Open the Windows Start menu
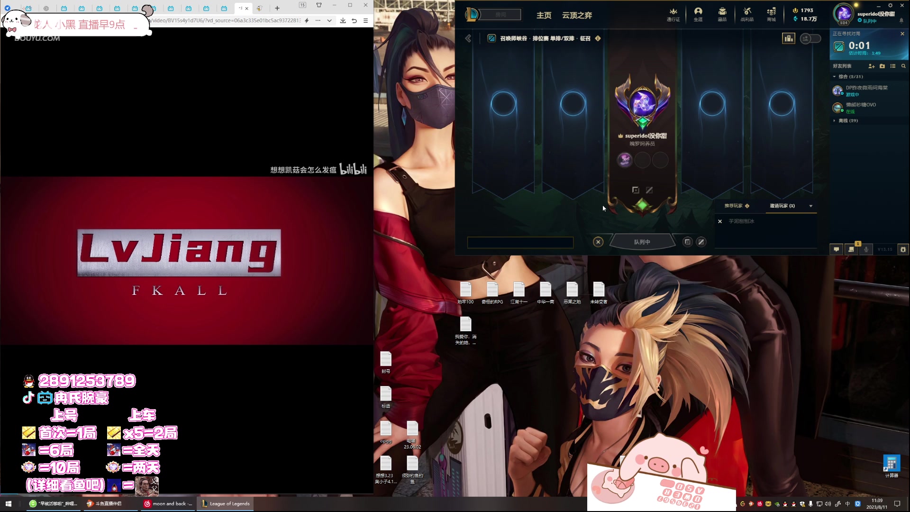910x512 pixels. (x=8, y=503)
